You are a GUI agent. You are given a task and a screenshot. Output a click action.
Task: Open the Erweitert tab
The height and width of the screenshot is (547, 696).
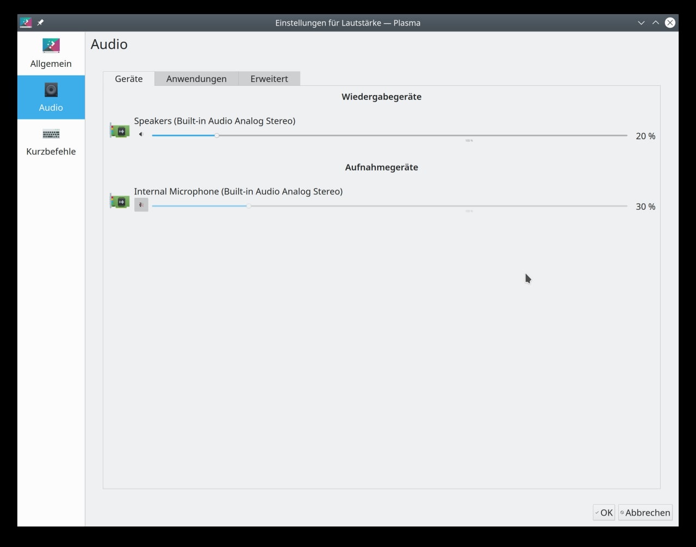269,79
